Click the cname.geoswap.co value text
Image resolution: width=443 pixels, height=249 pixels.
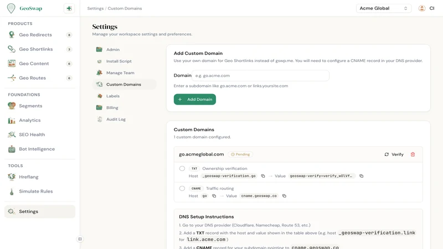pyautogui.click(x=259, y=196)
